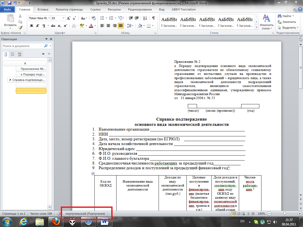Open the font size dropdown

pyautogui.click(x=63, y=18)
